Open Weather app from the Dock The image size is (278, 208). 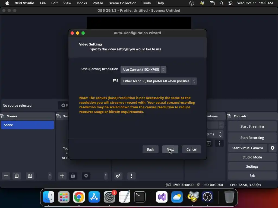(x=177, y=197)
